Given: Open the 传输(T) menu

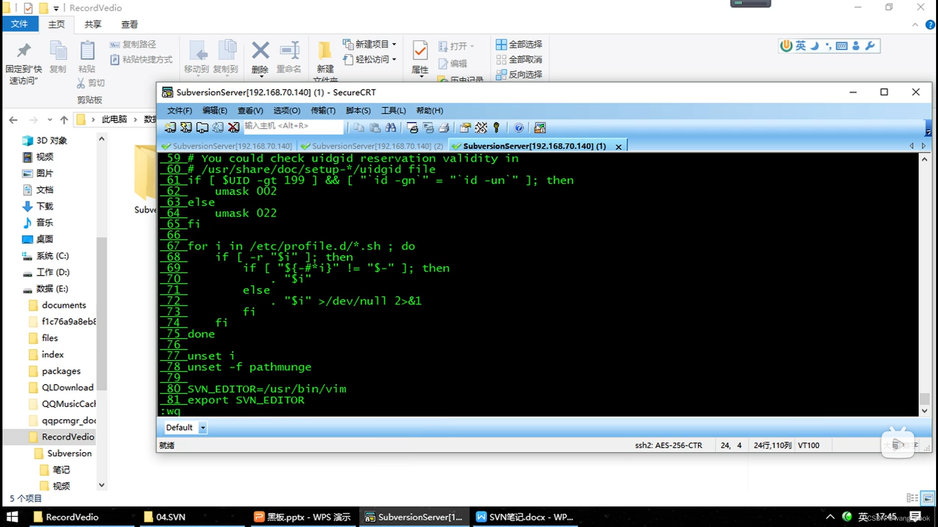Looking at the screenshot, I should [323, 111].
